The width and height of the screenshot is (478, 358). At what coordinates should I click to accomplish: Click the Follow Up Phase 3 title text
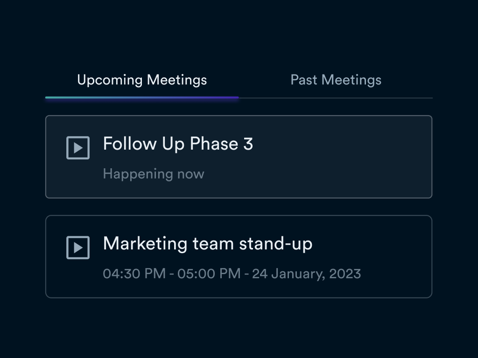pos(178,144)
